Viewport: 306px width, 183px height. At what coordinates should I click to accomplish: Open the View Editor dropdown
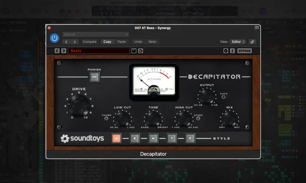point(238,42)
